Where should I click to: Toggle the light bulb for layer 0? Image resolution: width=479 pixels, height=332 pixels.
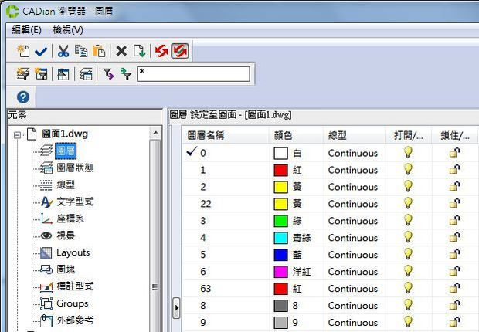tap(408, 152)
